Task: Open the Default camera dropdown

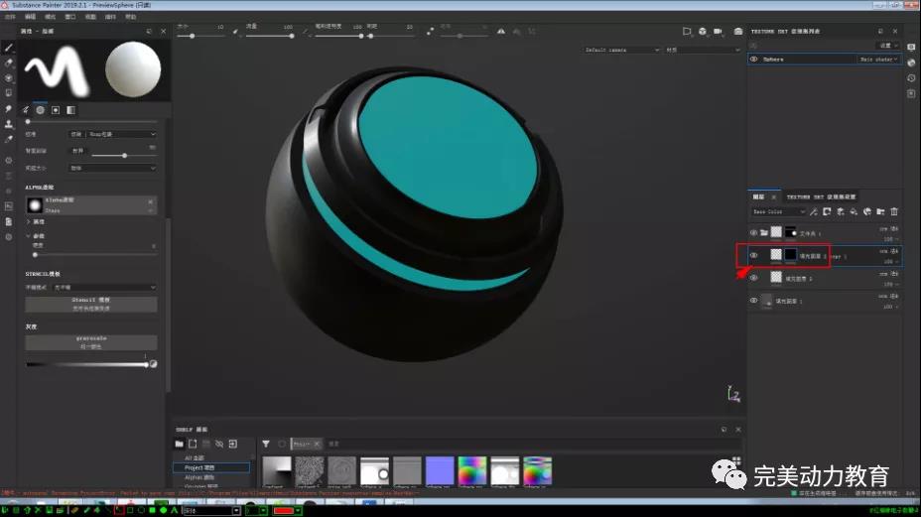Action: click(621, 50)
